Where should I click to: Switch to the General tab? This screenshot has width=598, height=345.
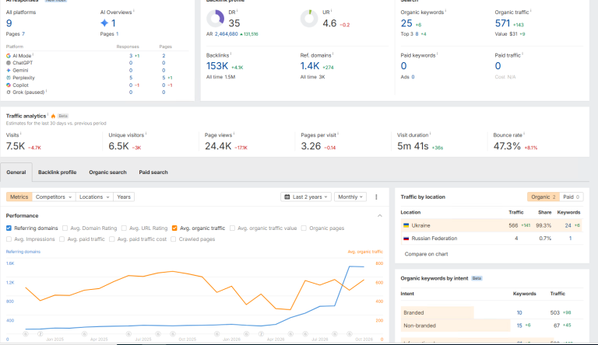(x=16, y=172)
